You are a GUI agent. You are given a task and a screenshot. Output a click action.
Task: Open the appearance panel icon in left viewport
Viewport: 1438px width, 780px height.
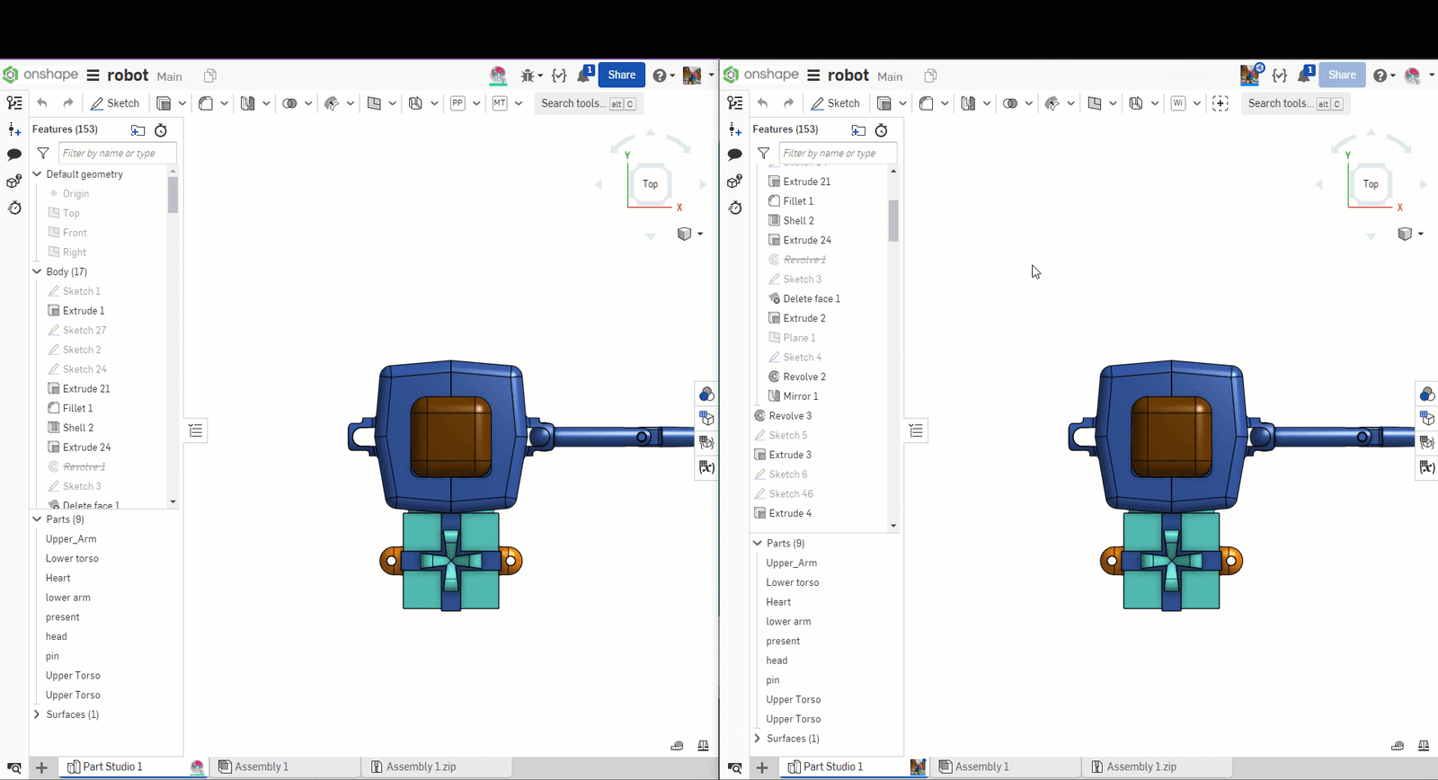point(706,394)
